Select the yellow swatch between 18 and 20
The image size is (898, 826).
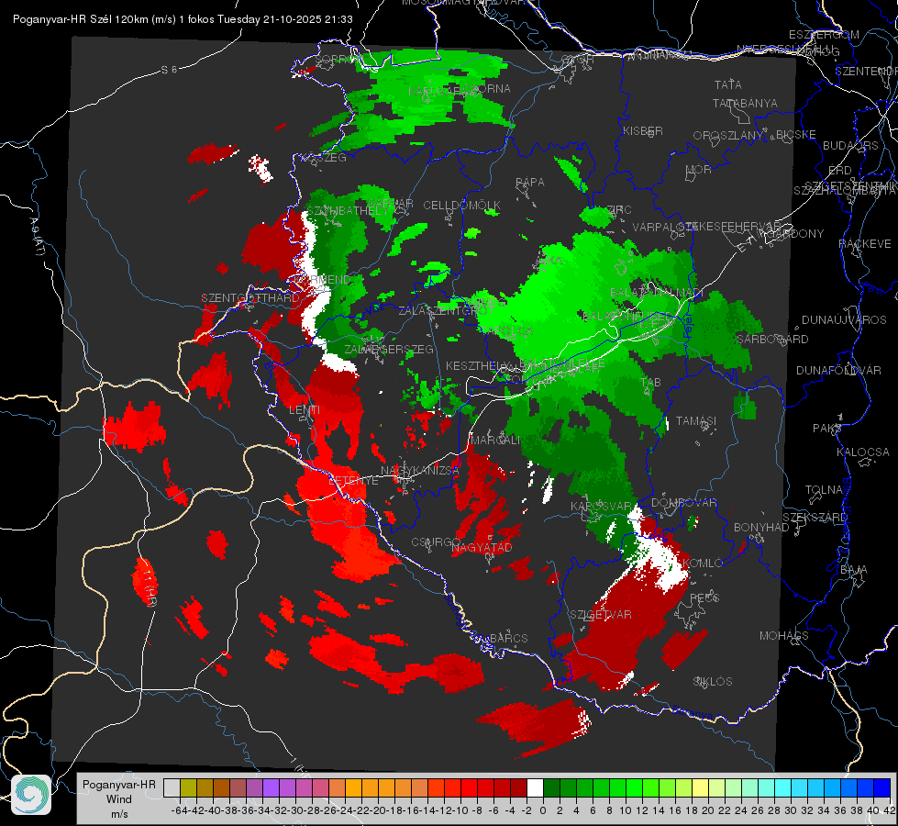point(701,788)
